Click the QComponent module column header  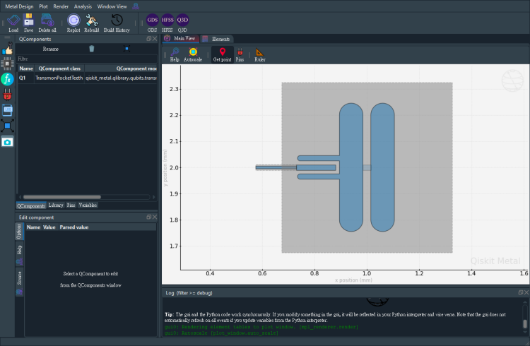[x=121, y=68]
